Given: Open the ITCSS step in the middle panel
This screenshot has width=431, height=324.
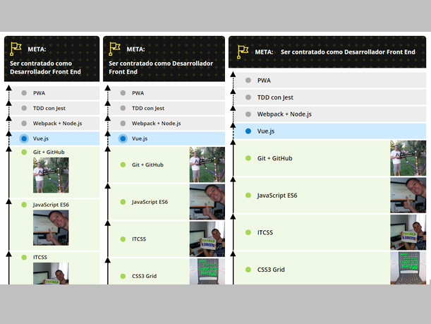Looking at the screenshot, I should point(140,240).
